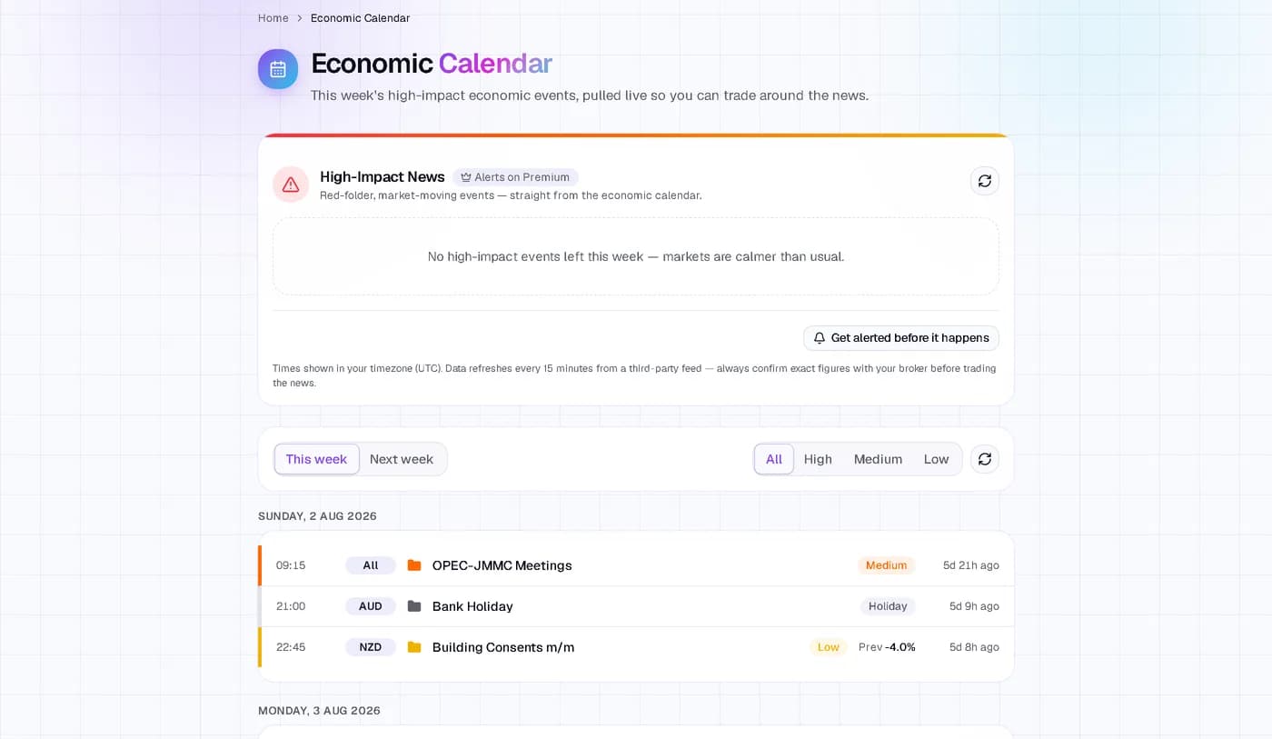Click the crown icon in Alerts on Premium
Screen dimensions: 1272x739
pos(466,178)
